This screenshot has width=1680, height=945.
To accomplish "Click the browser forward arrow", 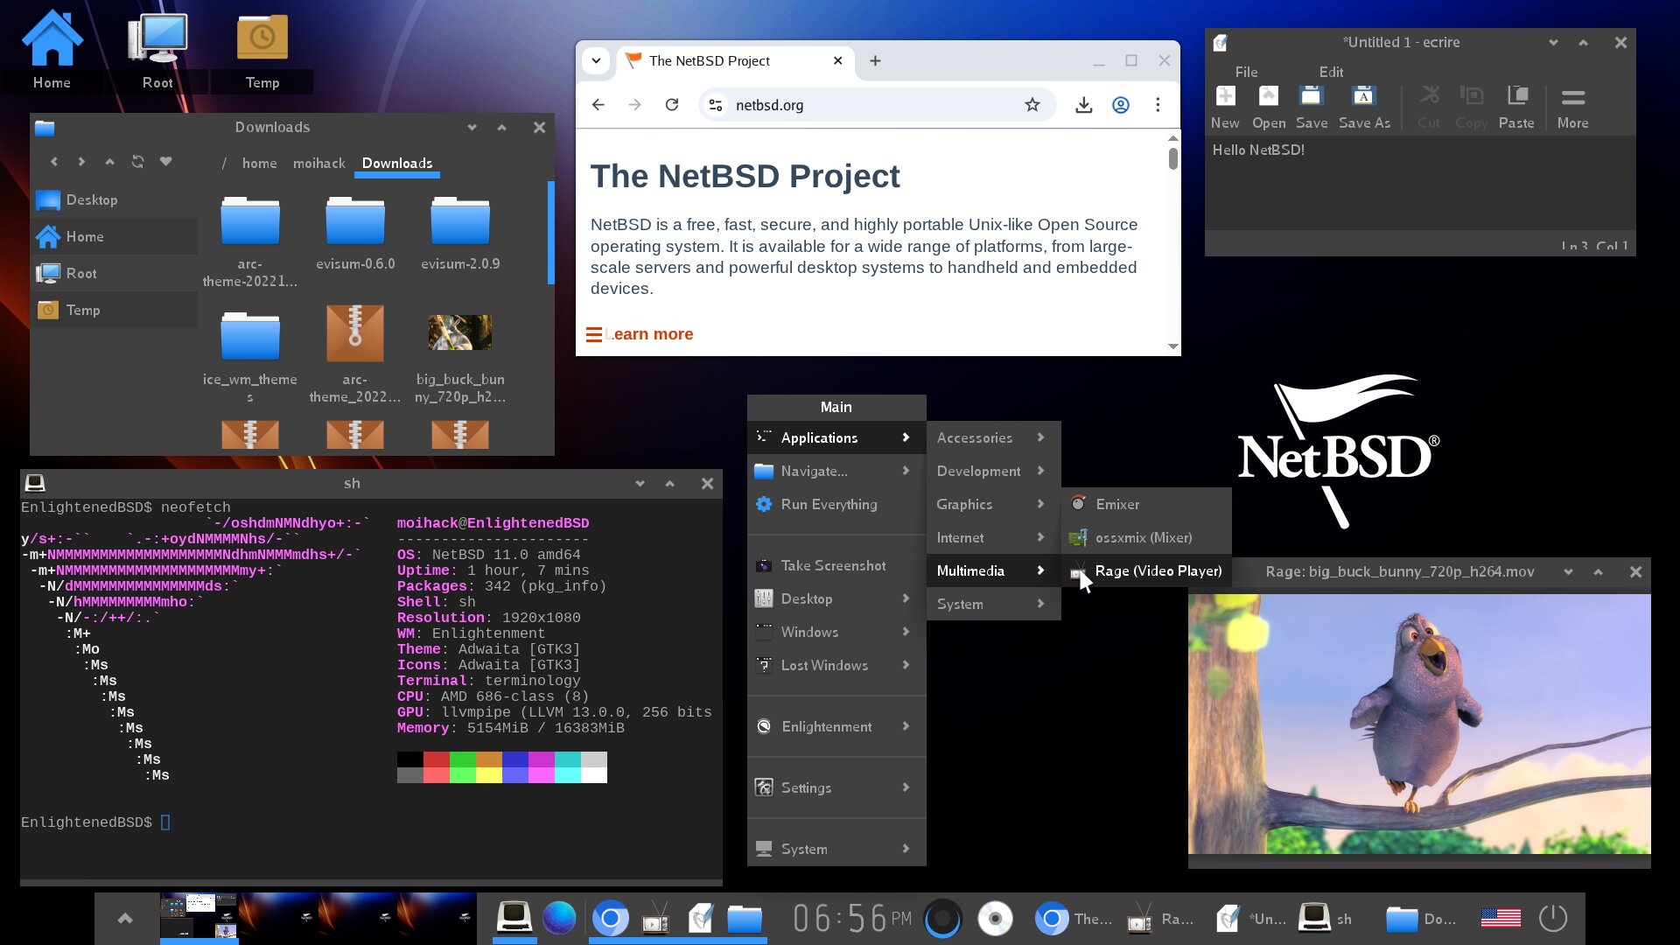I will pyautogui.click(x=635, y=105).
